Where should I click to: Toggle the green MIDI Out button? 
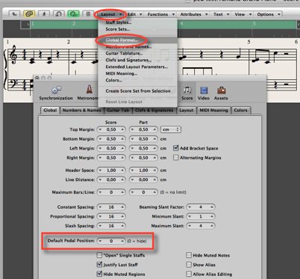click(74, 14)
